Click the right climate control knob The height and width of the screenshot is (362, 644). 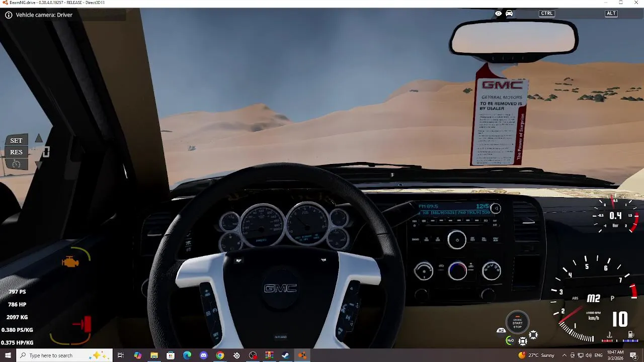pyautogui.click(x=491, y=271)
